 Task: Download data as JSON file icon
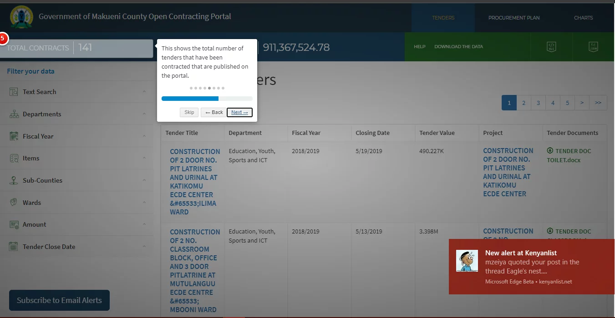593,46
